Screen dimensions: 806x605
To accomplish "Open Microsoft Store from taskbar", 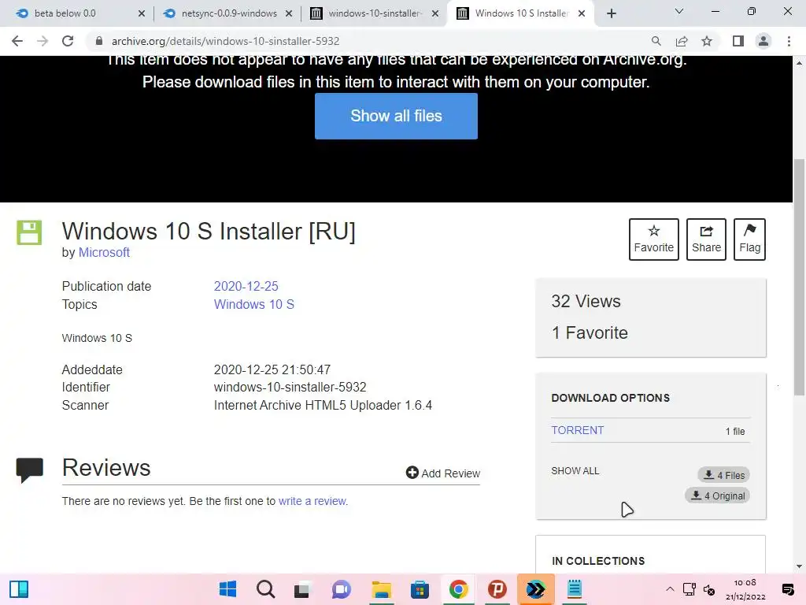I will (x=420, y=589).
